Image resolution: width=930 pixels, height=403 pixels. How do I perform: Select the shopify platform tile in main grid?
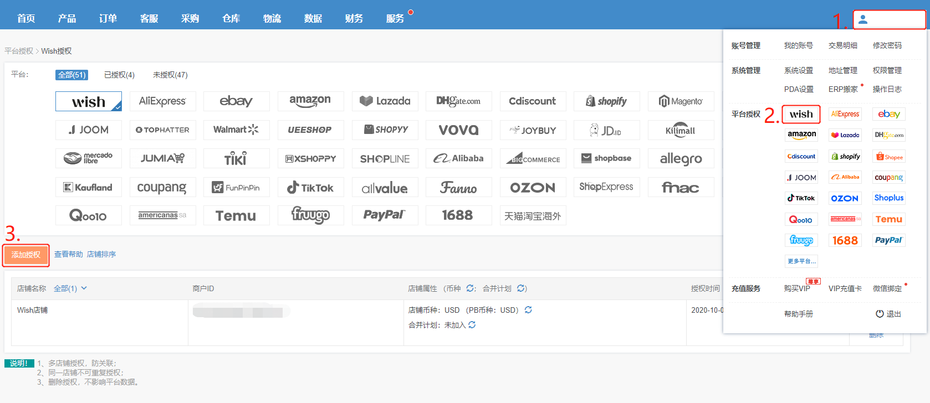click(607, 101)
